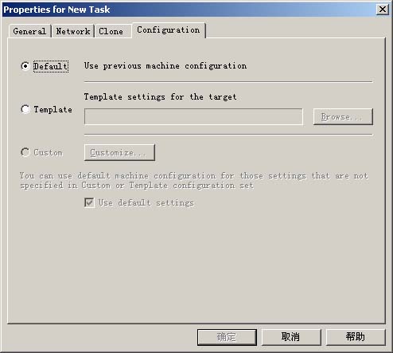Select the Default radio button circle

(x=25, y=66)
